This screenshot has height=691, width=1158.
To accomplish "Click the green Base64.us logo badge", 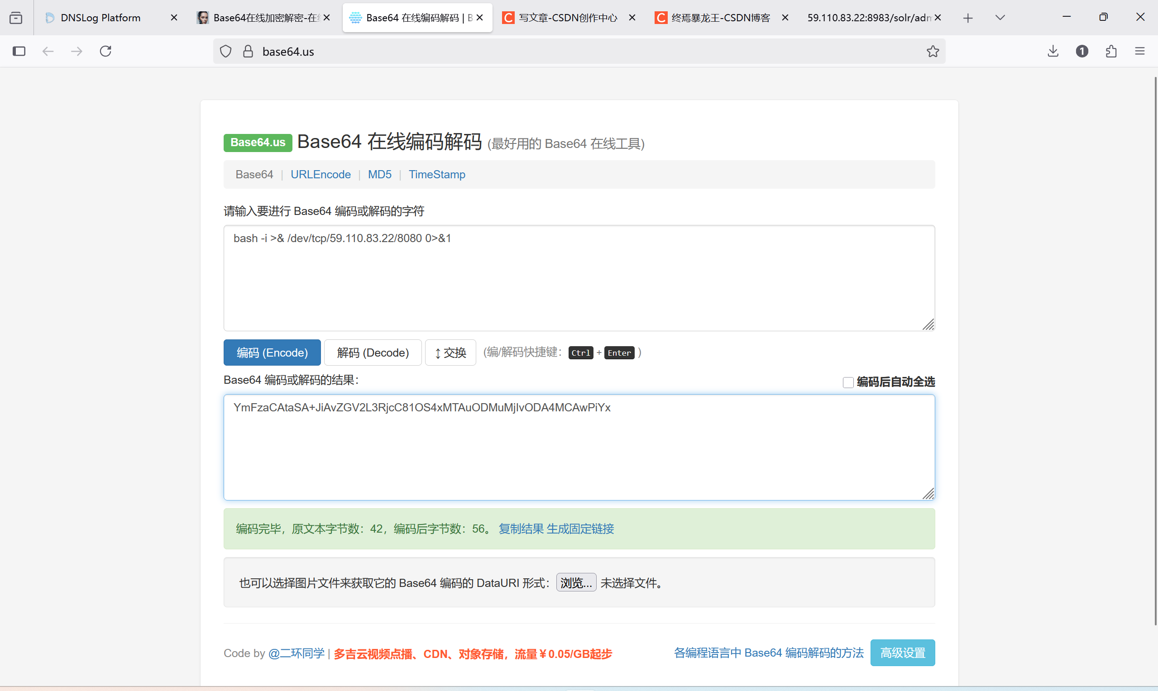I will 258,143.
